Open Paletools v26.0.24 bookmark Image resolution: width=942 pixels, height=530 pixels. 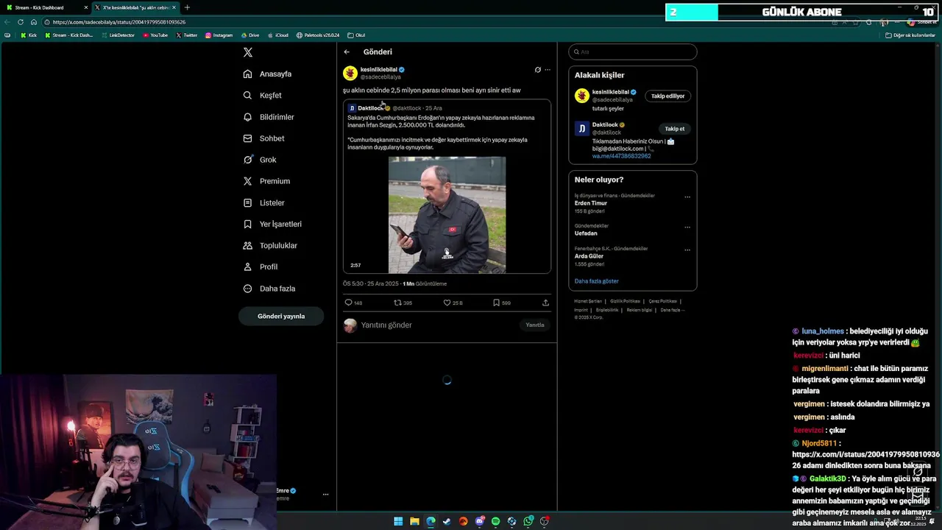[318, 35]
